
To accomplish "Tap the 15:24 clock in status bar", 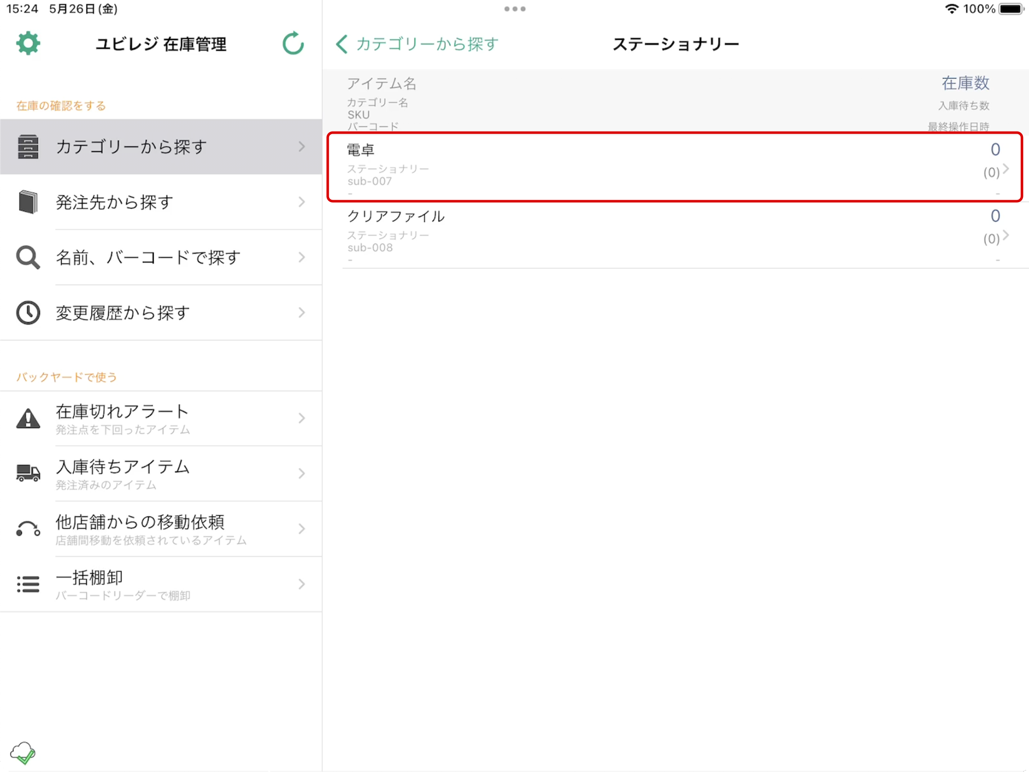I will 22,9.
